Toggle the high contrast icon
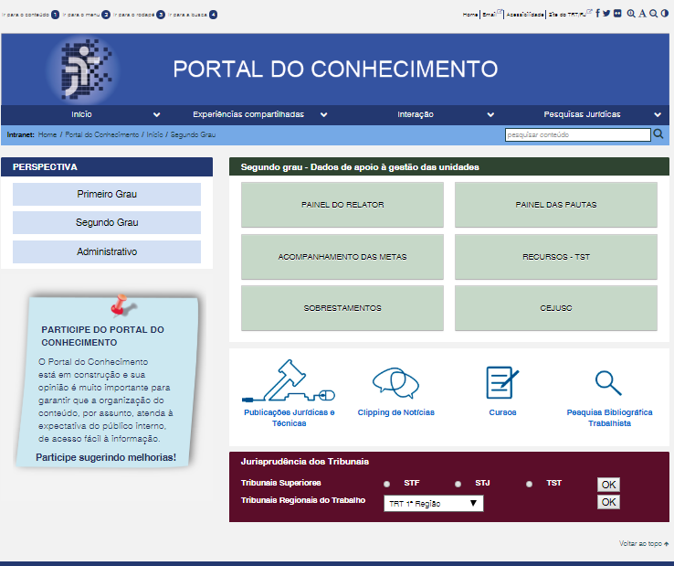 [x=664, y=14]
